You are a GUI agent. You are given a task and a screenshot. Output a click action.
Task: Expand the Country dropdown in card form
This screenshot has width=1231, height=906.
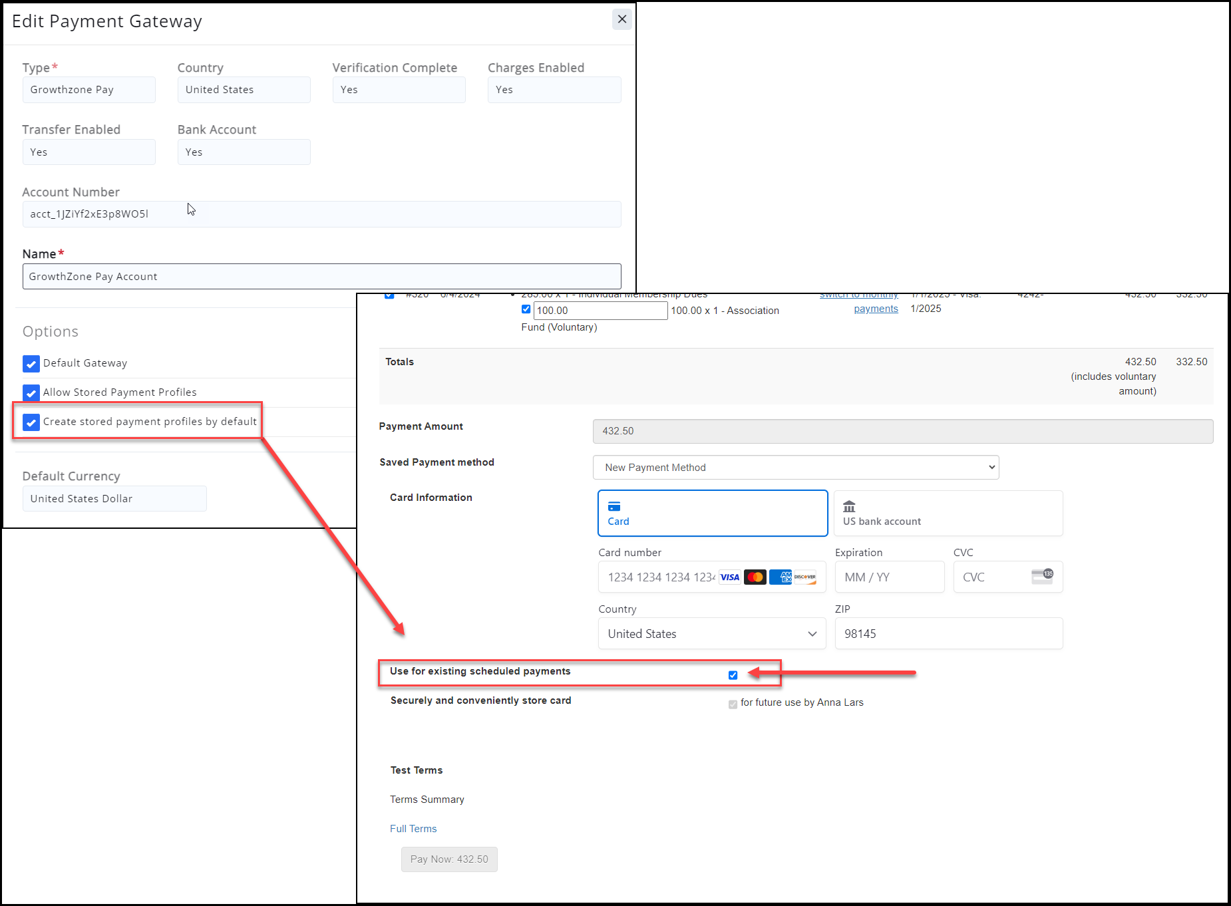pyautogui.click(x=711, y=634)
